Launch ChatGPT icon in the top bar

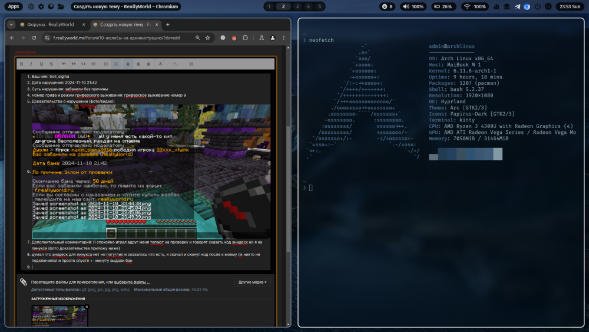31,6
